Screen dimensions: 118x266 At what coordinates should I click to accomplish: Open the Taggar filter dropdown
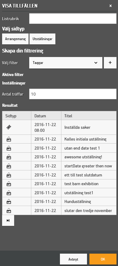(x=66, y=63)
